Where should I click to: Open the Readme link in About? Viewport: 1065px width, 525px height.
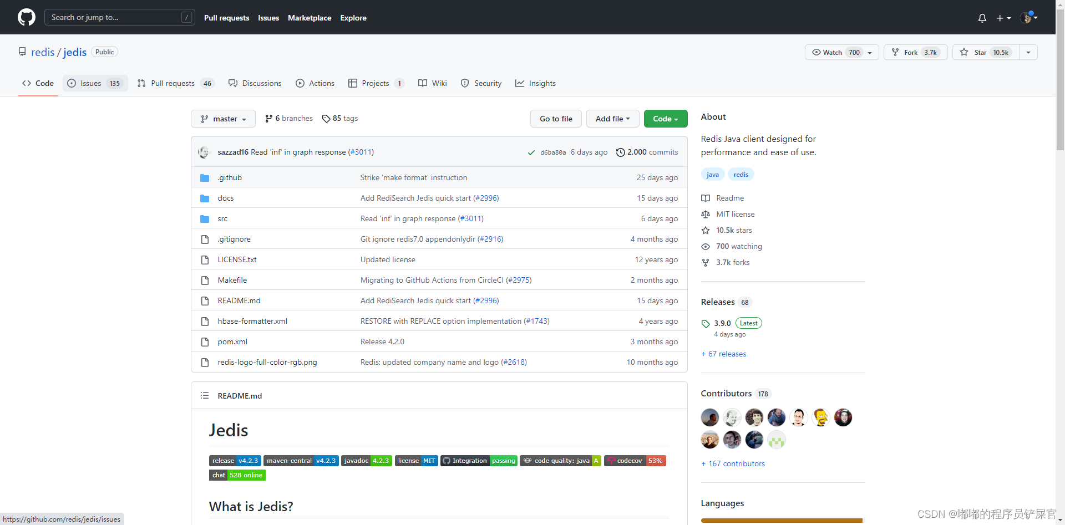click(x=723, y=198)
